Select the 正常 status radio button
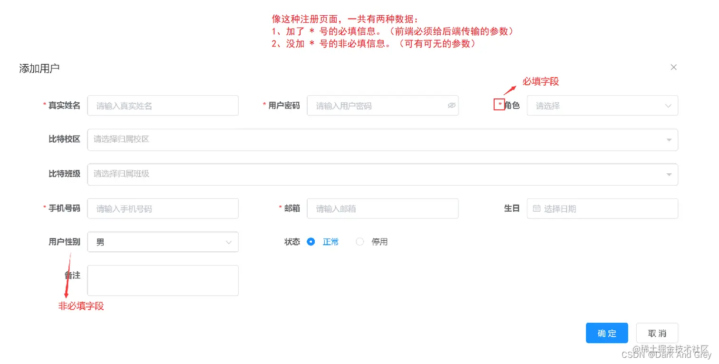This screenshot has width=719, height=364. click(x=311, y=242)
